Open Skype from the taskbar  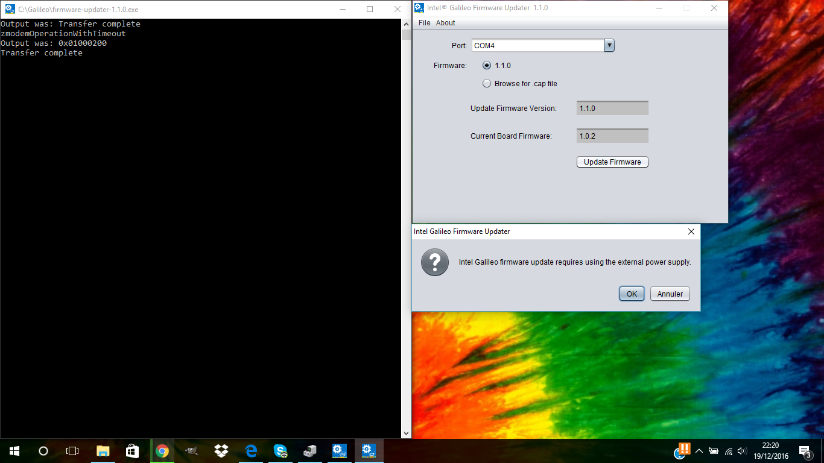(280, 451)
